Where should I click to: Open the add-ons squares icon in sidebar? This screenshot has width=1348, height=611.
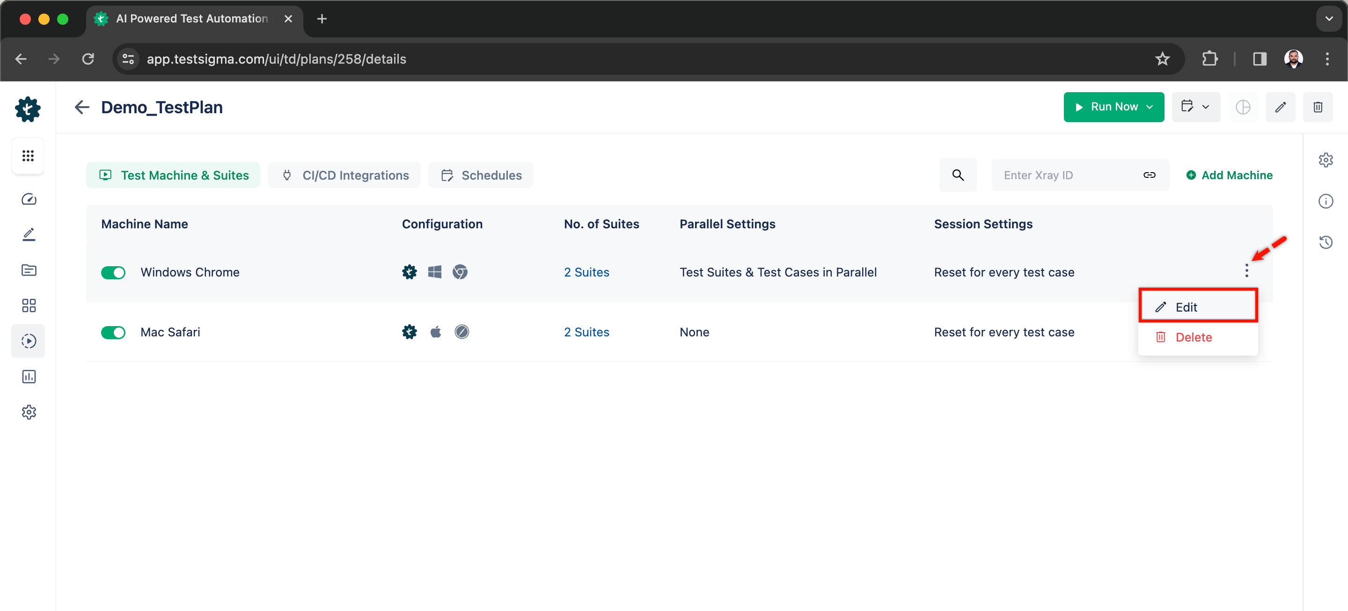tap(29, 305)
